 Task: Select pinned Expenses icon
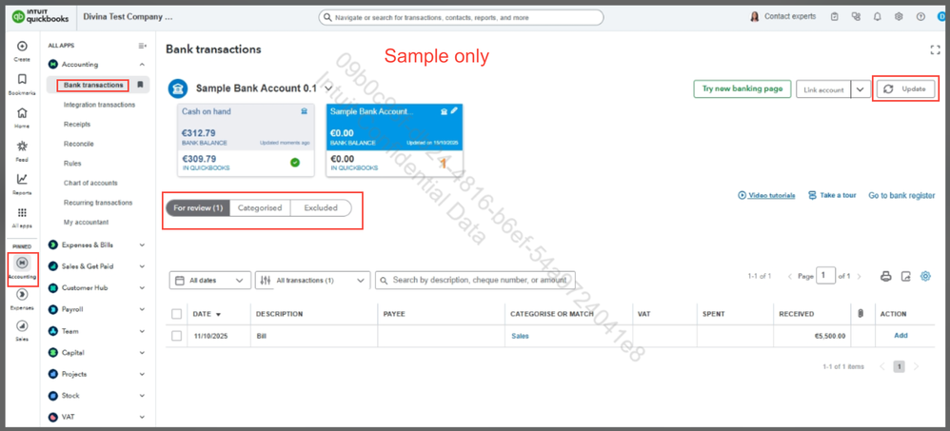coord(23,294)
